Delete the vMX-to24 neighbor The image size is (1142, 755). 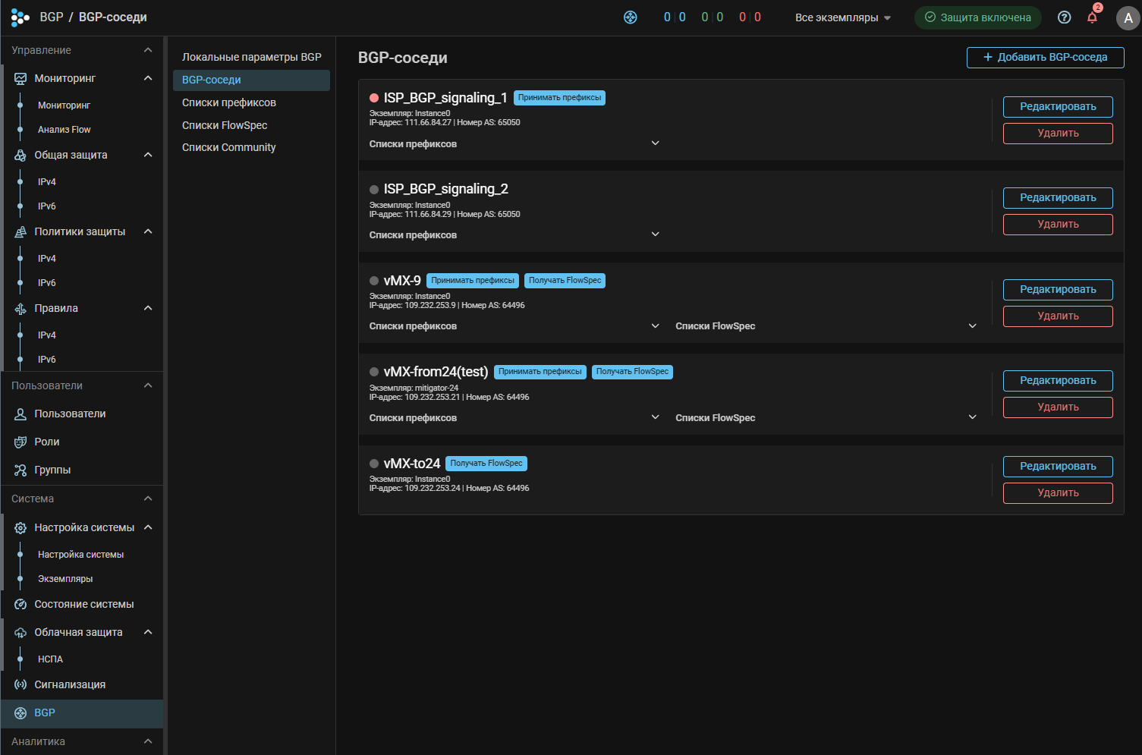1057,493
